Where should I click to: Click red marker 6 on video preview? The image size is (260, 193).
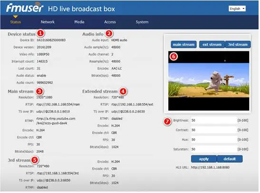pyautogui.click(x=173, y=57)
